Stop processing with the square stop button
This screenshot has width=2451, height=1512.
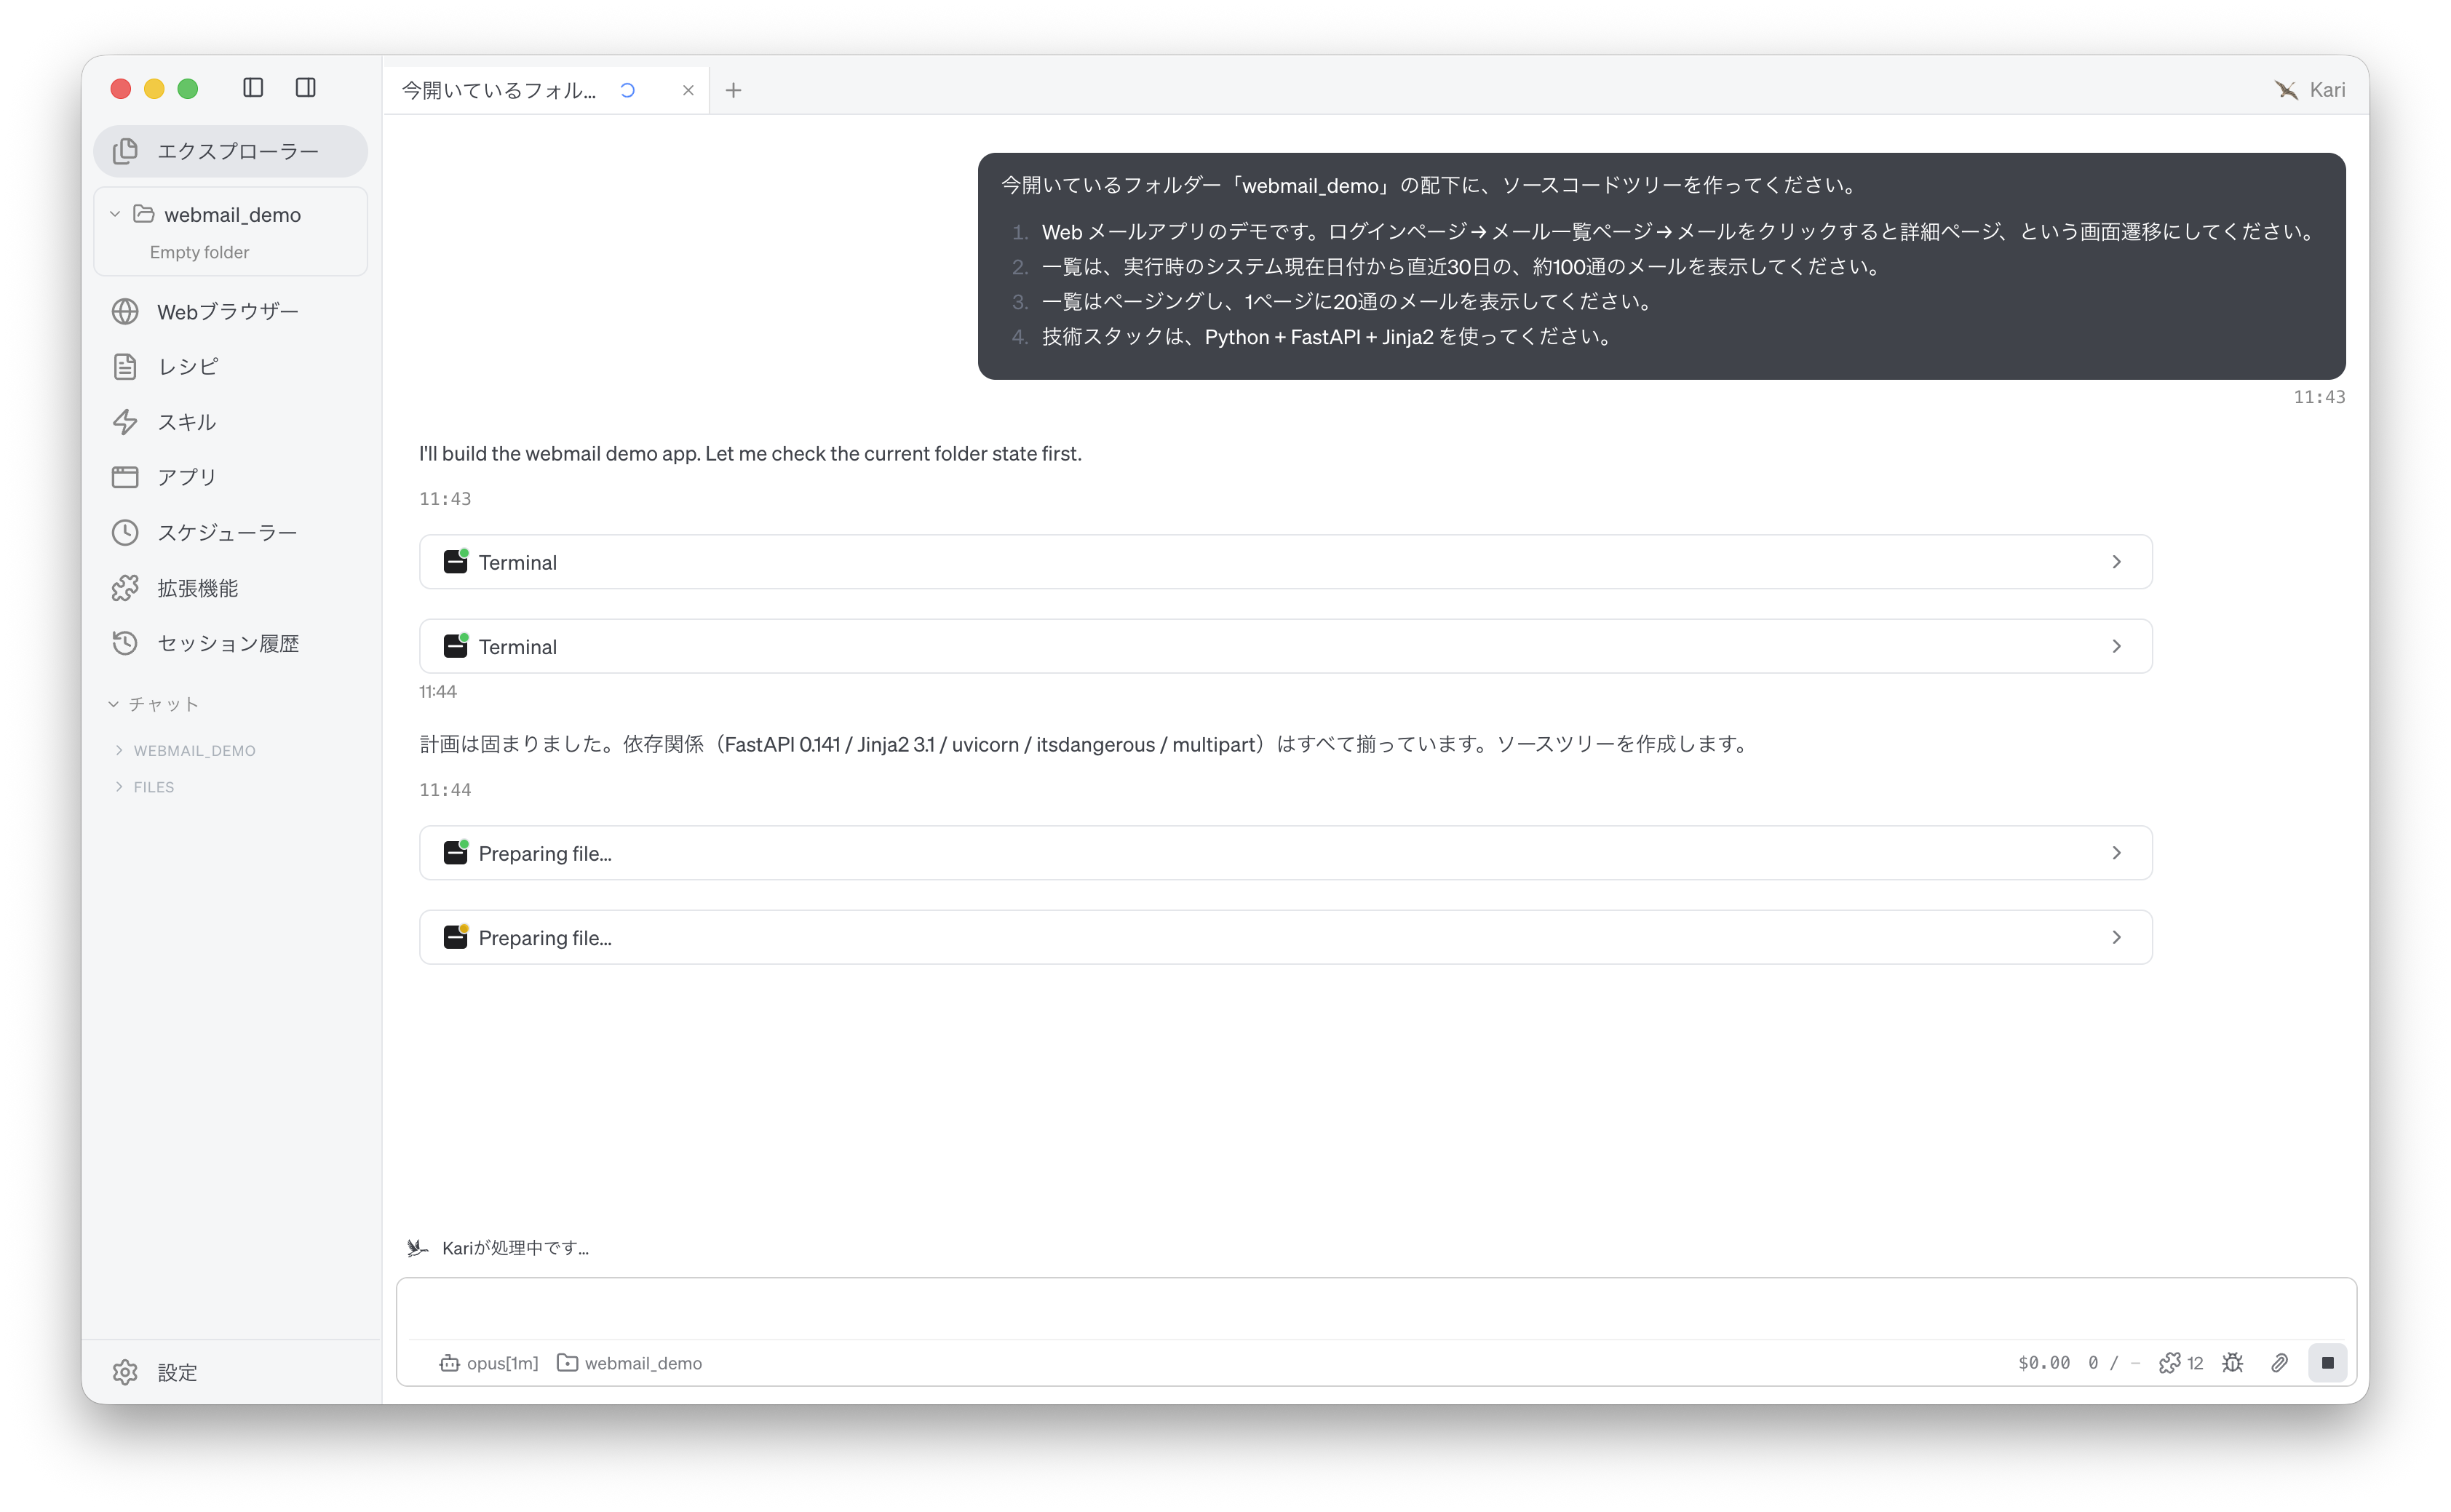[2328, 1363]
